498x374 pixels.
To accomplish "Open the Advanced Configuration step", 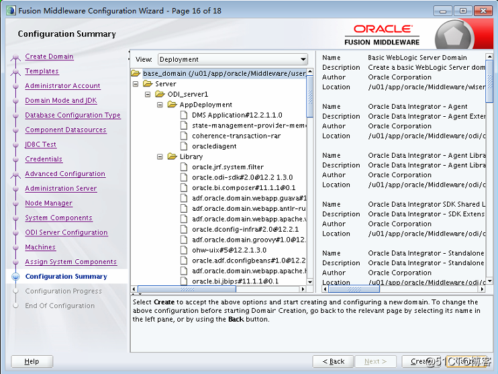I will [65, 173].
